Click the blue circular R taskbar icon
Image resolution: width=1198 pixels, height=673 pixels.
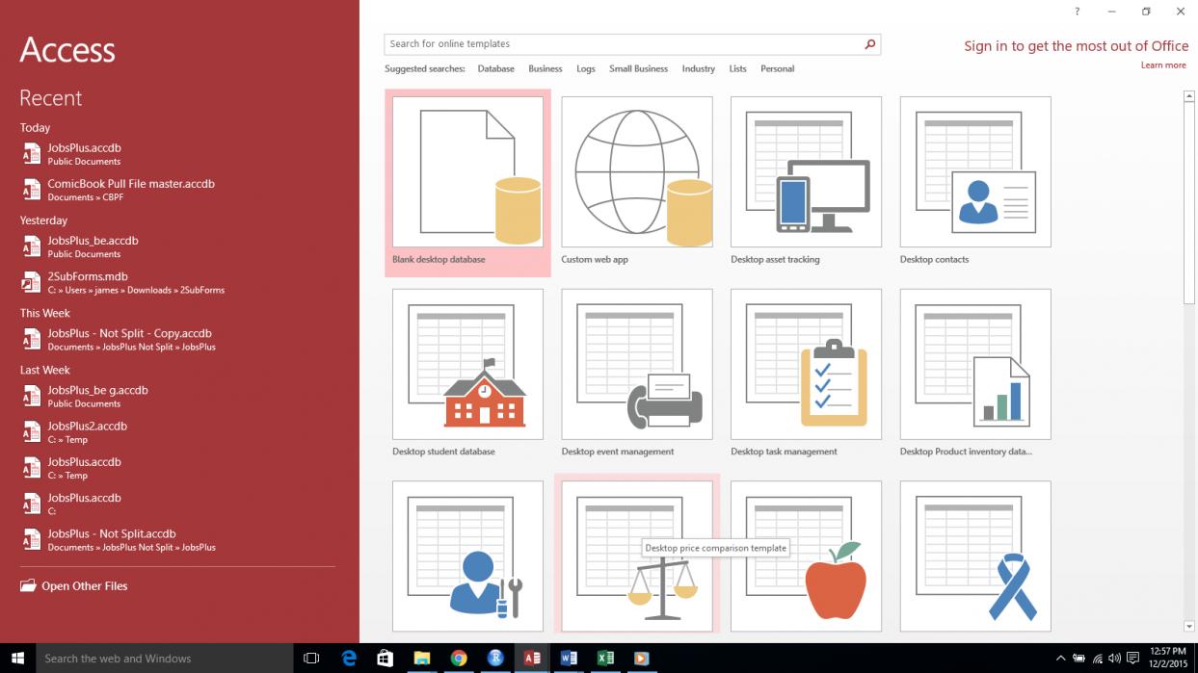pos(495,659)
